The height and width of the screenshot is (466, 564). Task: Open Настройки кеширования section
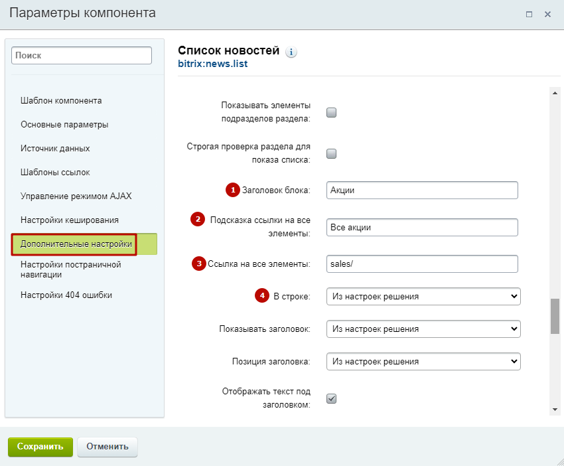pyautogui.click(x=70, y=220)
